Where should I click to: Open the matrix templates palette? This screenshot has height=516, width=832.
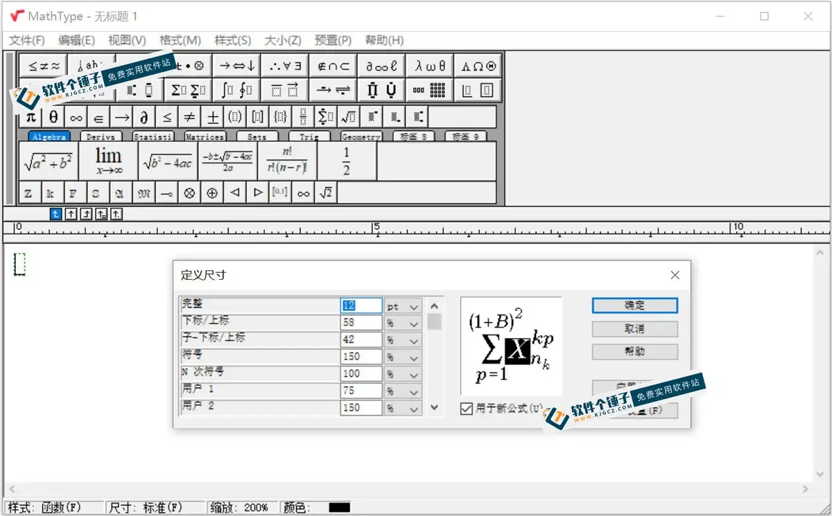(429, 90)
